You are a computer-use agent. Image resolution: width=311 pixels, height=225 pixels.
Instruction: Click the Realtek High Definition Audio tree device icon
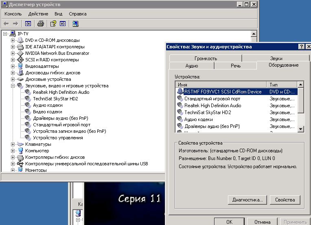point(28,92)
